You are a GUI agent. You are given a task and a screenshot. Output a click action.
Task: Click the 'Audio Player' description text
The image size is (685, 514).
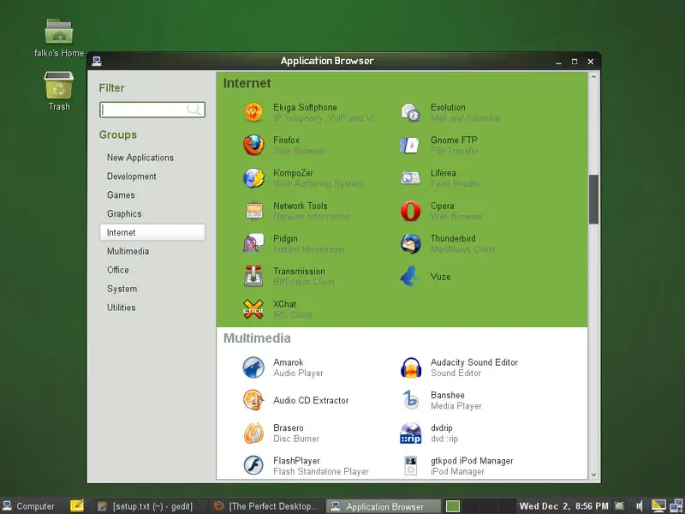pyautogui.click(x=298, y=374)
